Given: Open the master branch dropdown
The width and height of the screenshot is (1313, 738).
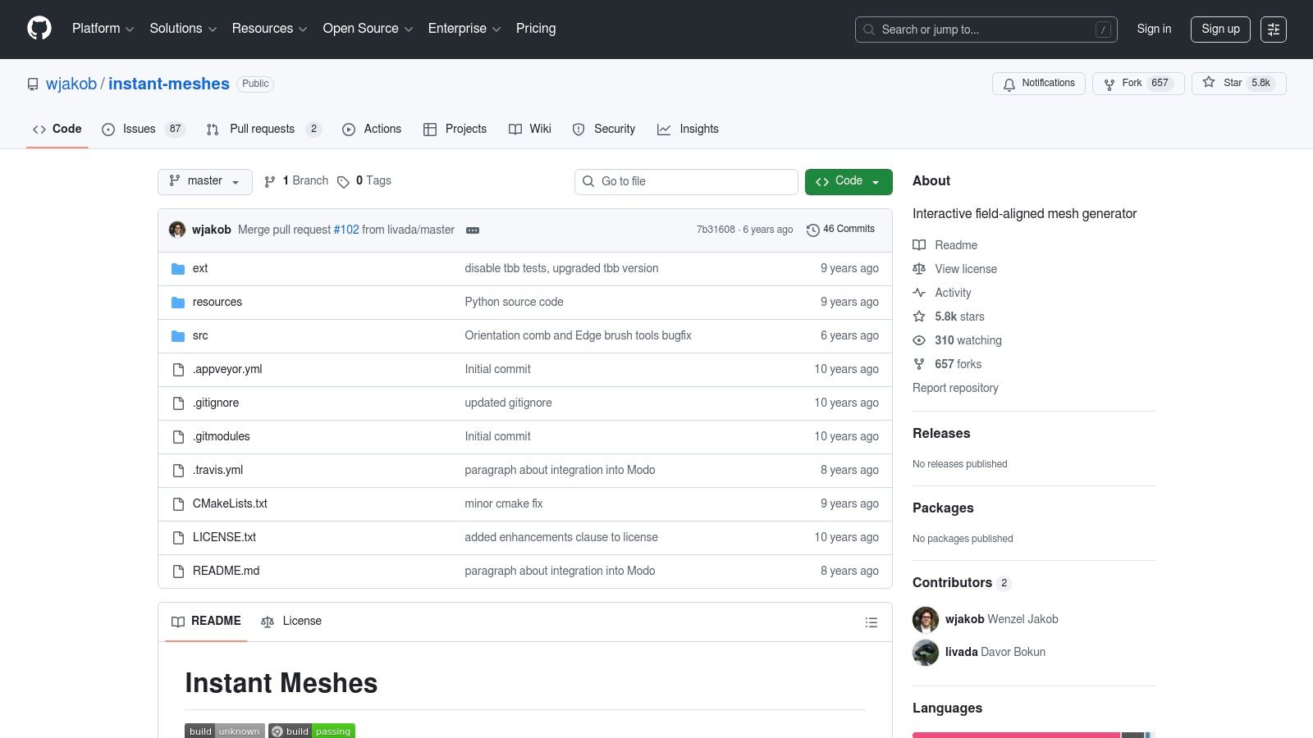Looking at the screenshot, I should [204, 181].
